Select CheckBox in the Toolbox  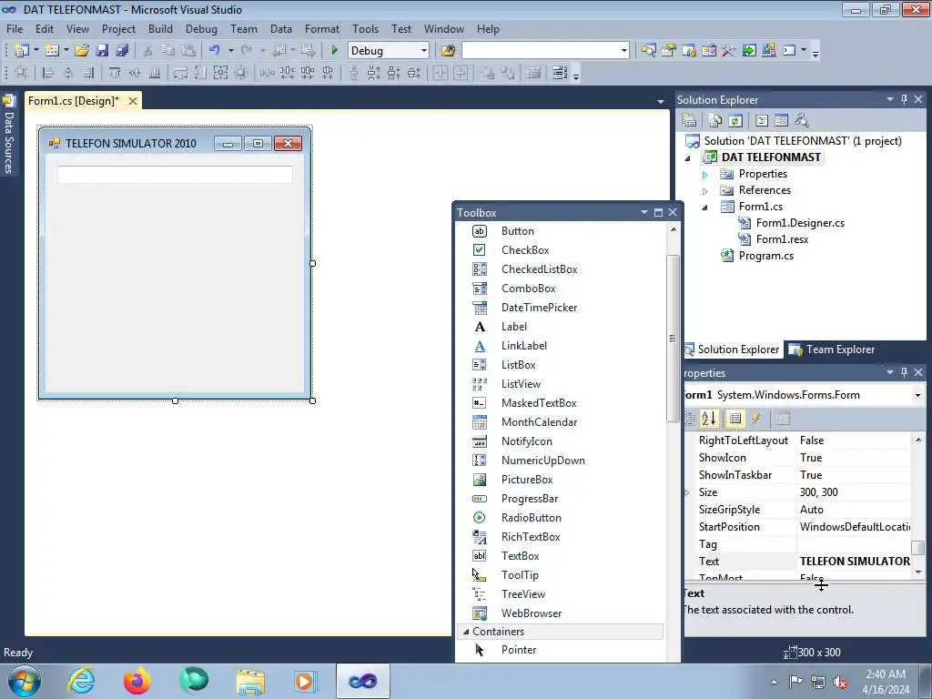525,250
